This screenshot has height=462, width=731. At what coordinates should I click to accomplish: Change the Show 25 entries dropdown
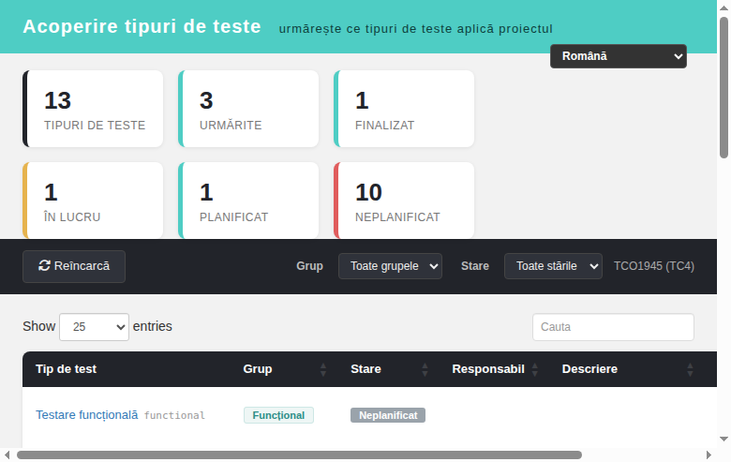click(94, 327)
